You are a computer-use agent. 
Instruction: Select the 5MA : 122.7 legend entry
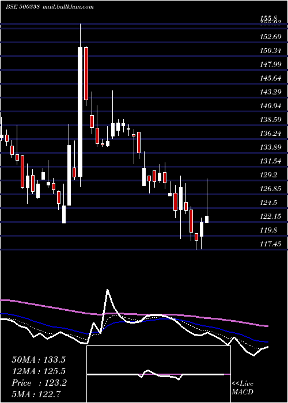click(x=37, y=394)
